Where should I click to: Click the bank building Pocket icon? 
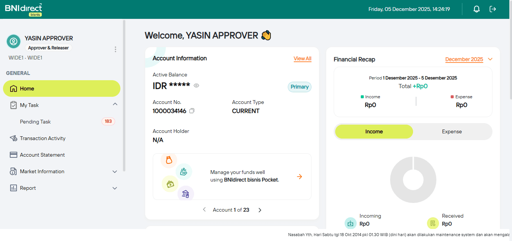pyautogui.click(x=186, y=194)
